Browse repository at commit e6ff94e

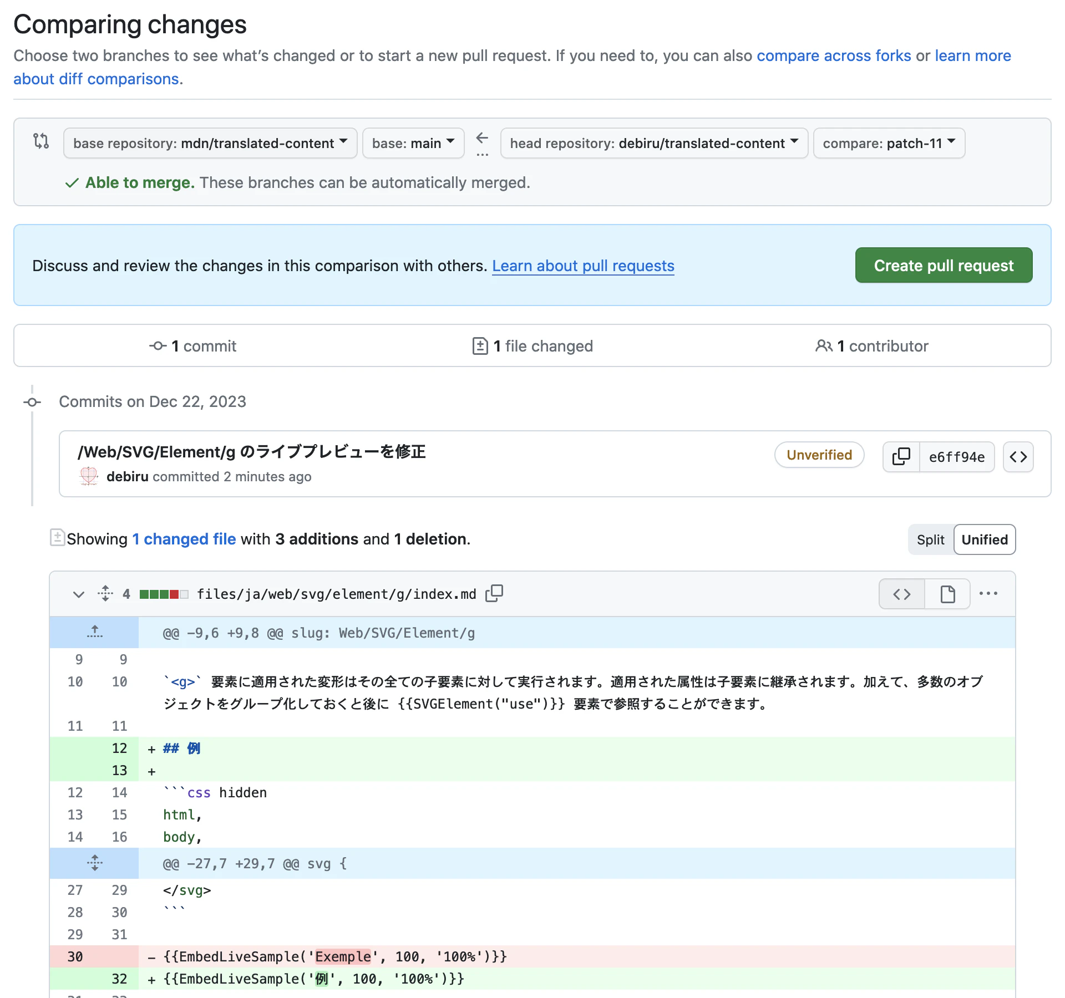1018,456
